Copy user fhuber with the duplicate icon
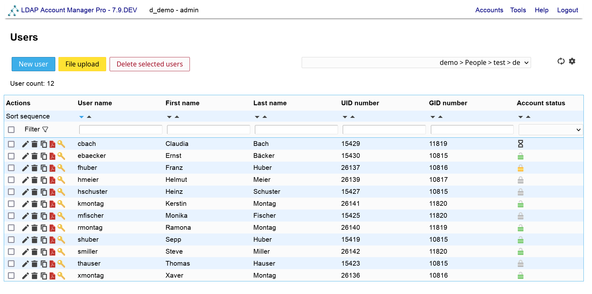 (44, 168)
